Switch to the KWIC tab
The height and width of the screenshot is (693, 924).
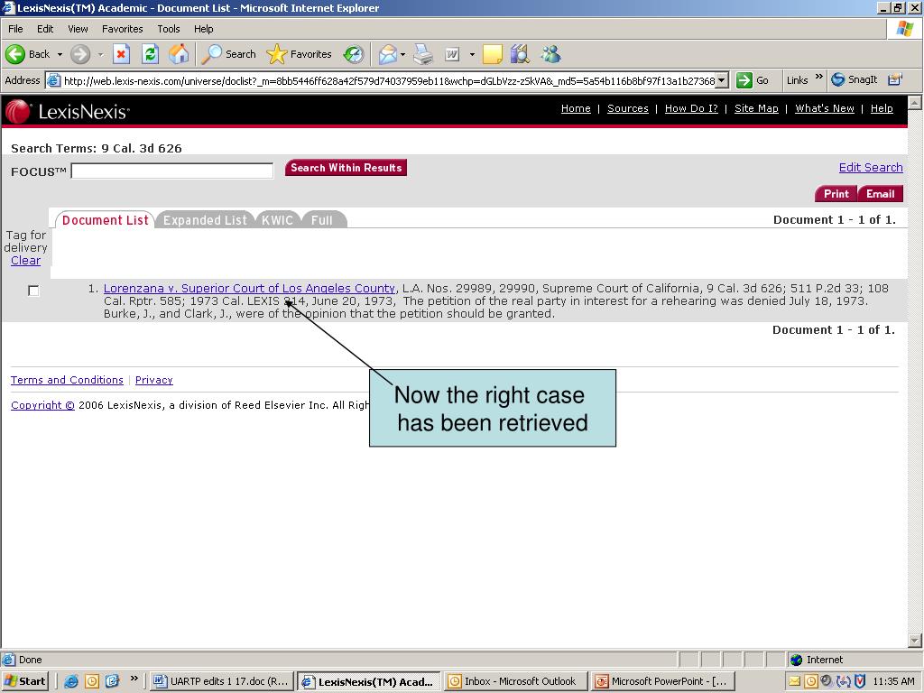point(277,220)
